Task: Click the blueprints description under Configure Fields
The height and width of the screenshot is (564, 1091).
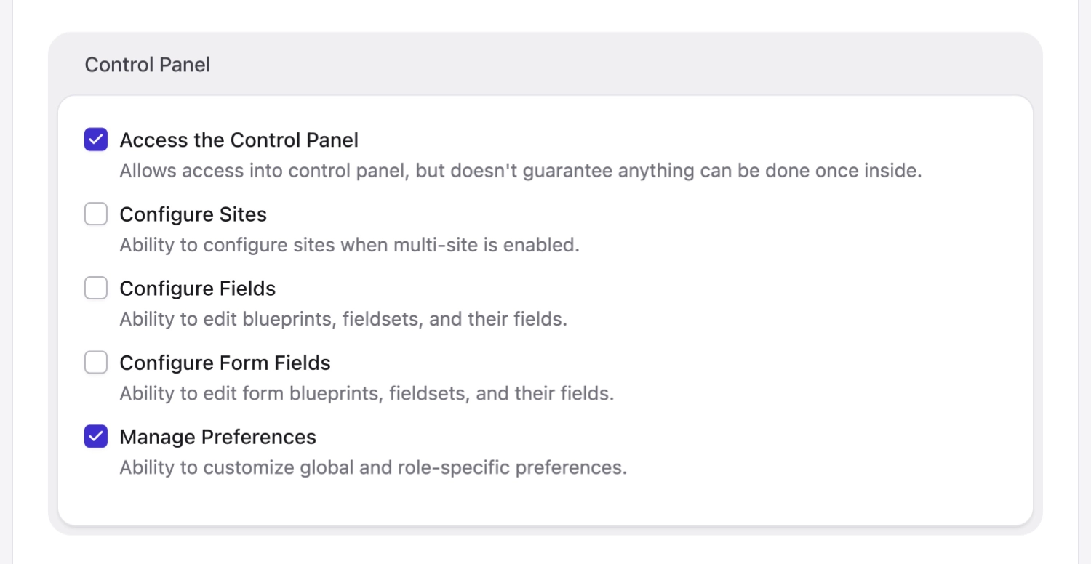Action: pos(343,318)
